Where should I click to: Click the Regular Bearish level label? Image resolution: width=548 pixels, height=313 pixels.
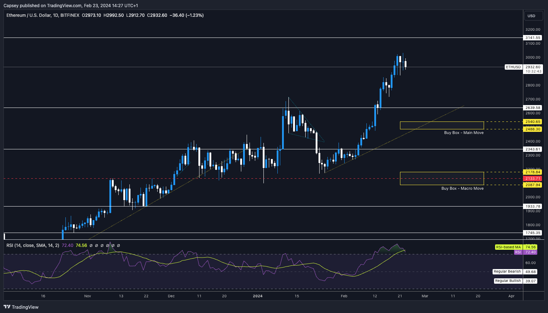pos(507,272)
